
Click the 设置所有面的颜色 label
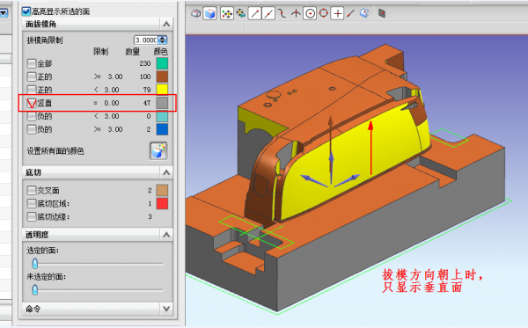[55, 151]
